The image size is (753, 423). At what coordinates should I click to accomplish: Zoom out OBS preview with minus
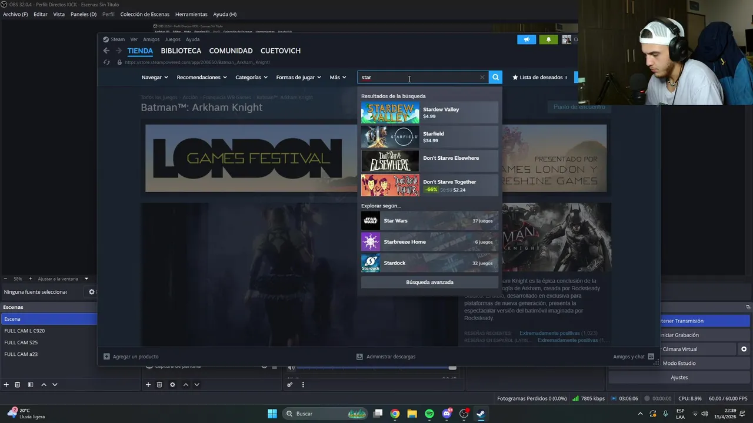(x=6, y=279)
